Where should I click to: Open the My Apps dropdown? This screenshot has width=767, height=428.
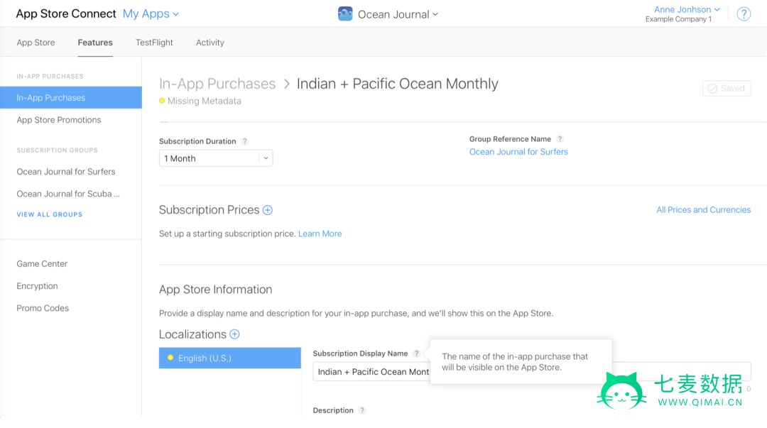click(151, 13)
